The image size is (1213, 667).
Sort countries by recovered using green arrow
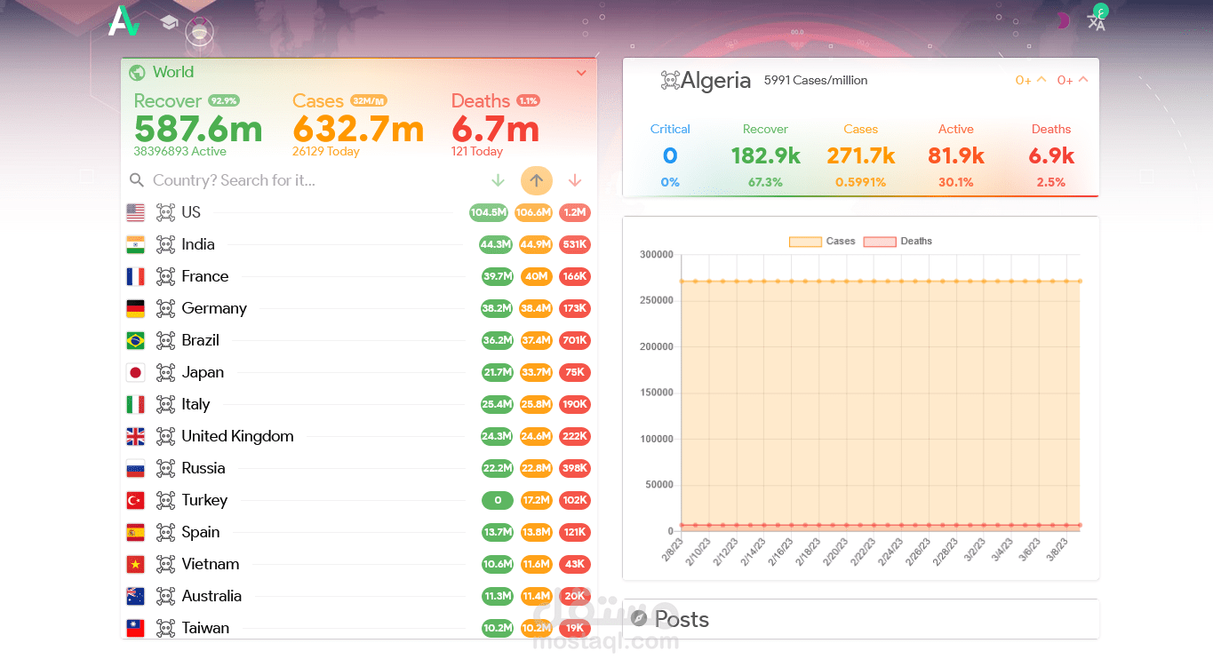(x=498, y=180)
